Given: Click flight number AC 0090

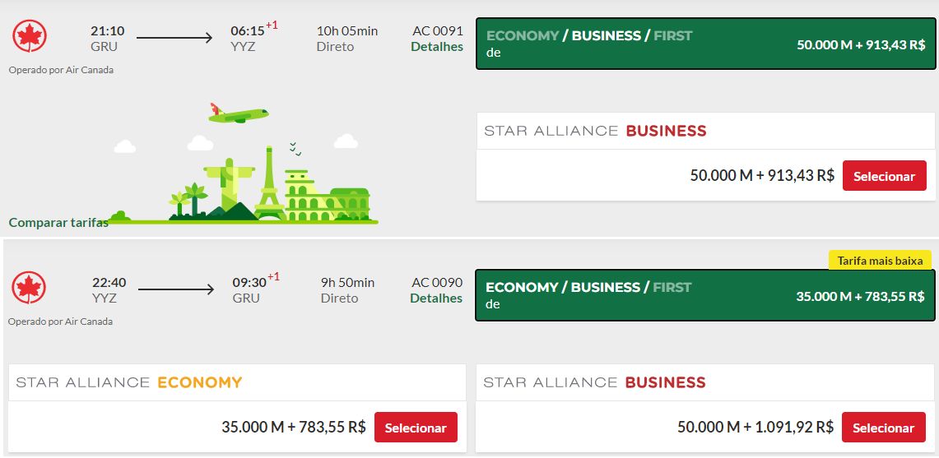Looking at the screenshot, I should [437, 282].
